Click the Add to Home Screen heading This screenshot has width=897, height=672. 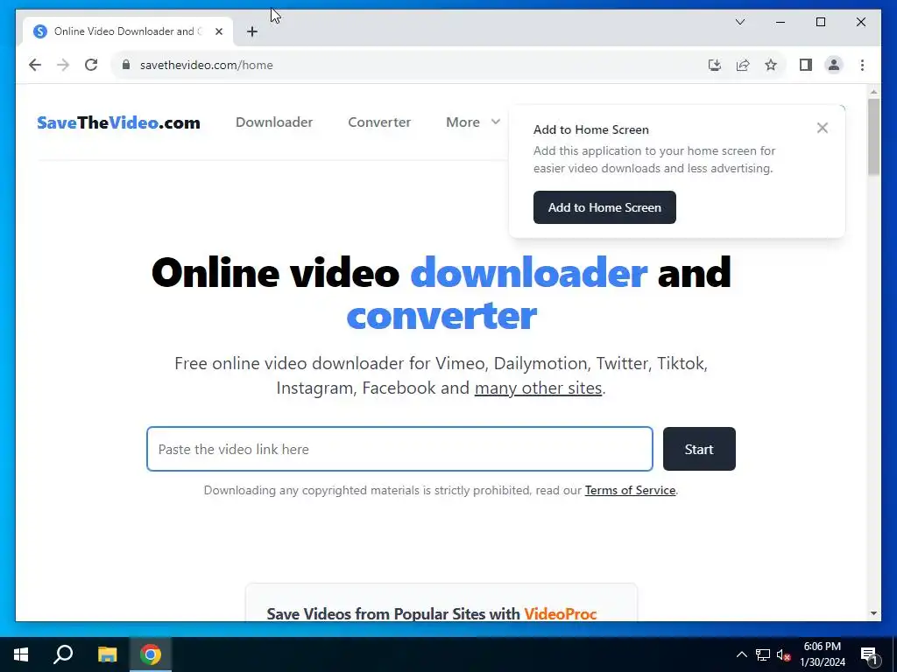(x=591, y=129)
